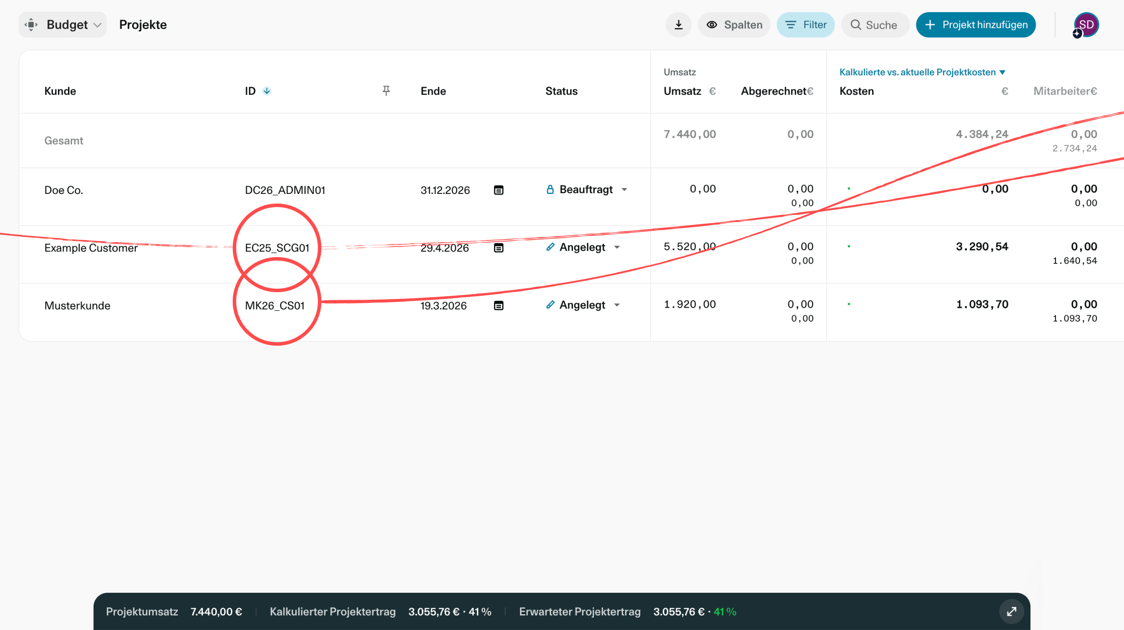Toggle ID column sort arrow
Image resolution: width=1124 pixels, height=630 pixels.
pos(267,91)
